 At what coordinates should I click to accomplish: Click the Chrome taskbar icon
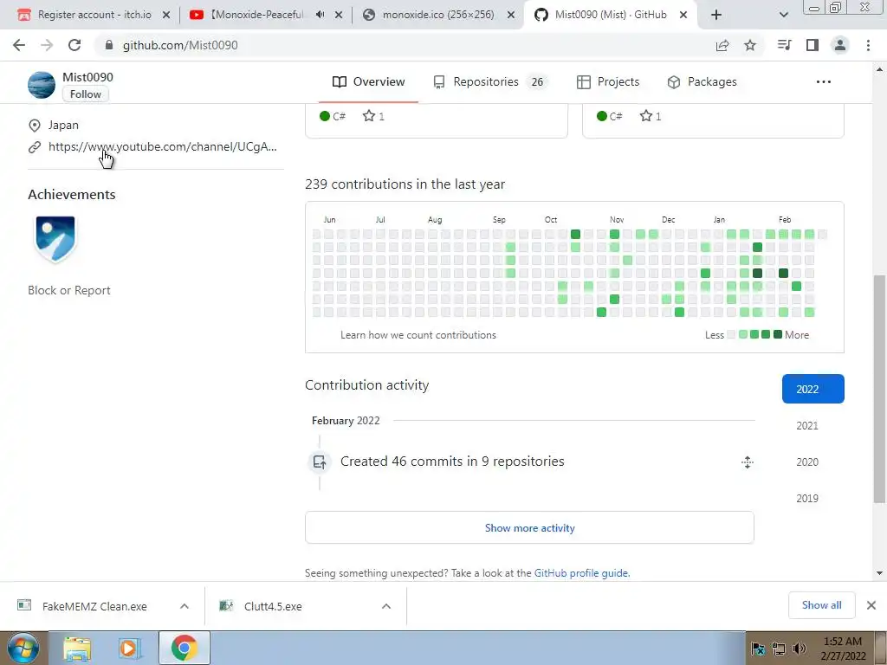pyautogui.click(x=185, y=648)
